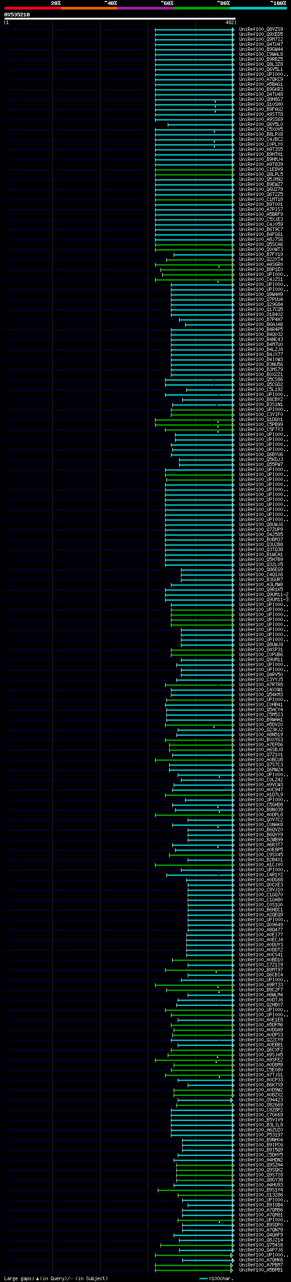
Task: Select the UniRef100_Q8UWJ8 label
Action: click(261, 644)
